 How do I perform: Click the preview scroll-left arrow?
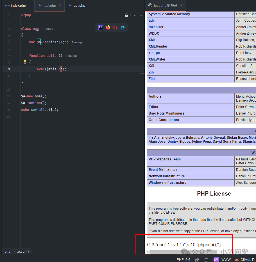point(147,252)
